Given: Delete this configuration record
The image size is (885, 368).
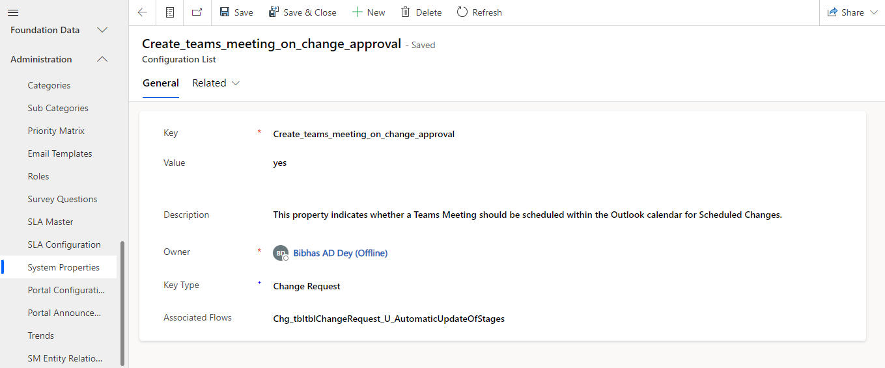Looking at the screenshot, I should pyautogui.click(x=421, y=12).
